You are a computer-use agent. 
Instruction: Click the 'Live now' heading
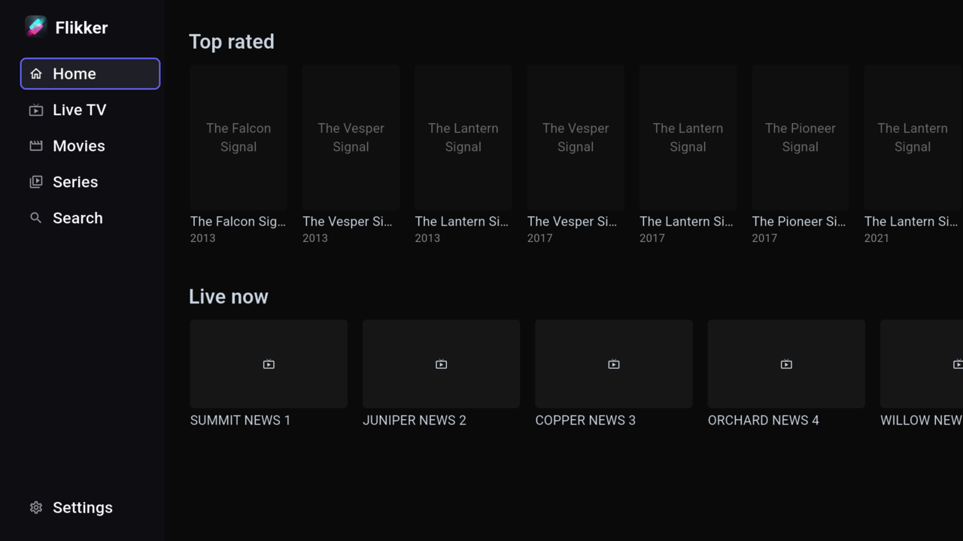(229, 297)
